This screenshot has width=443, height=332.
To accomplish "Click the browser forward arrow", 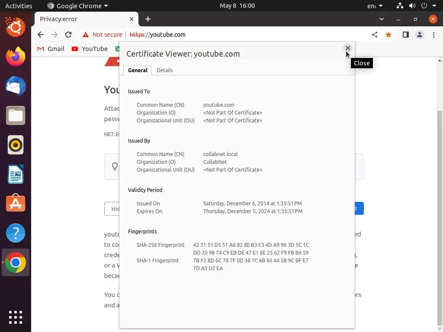I will 54,35.
